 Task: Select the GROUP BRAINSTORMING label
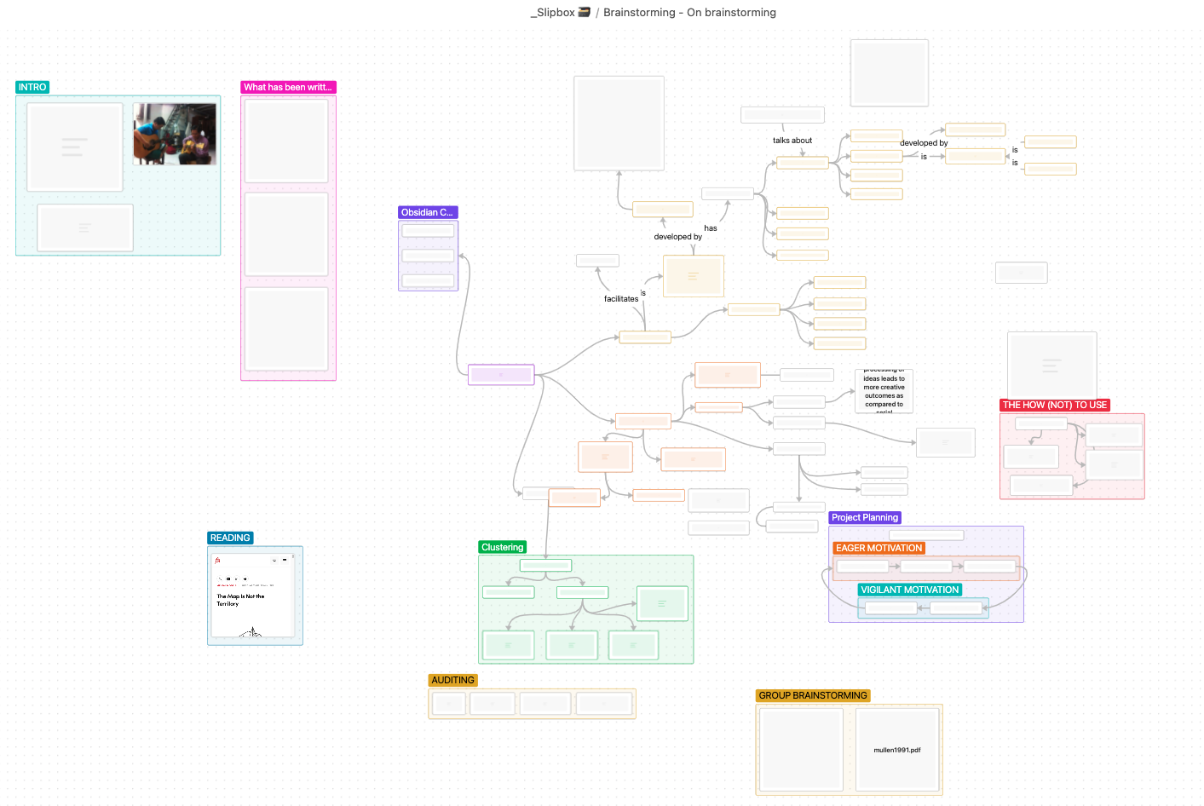click(813, 696)
